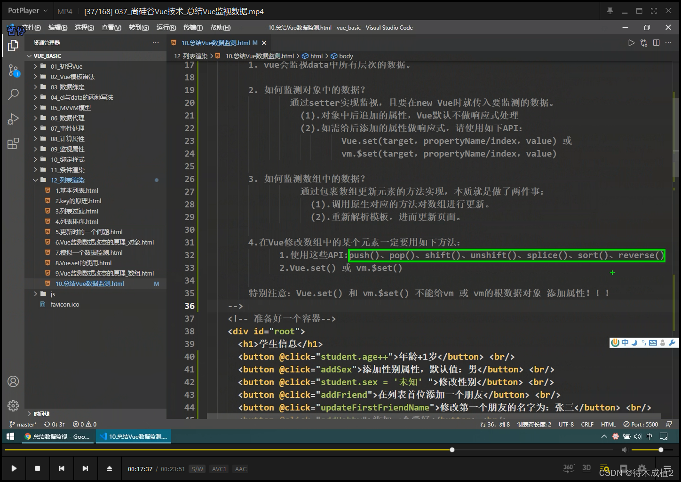
Task: Open the Accounts icon in activity bar
Action: pyautogui.click(x=13, y=381)
